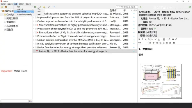
Task: Click the clear formatting icon
Action: coord(169,39)
